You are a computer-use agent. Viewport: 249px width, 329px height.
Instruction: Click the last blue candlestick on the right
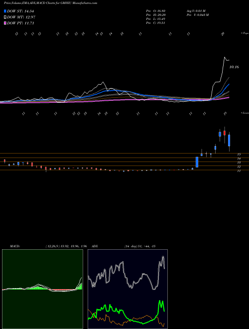tap(229, 141)
